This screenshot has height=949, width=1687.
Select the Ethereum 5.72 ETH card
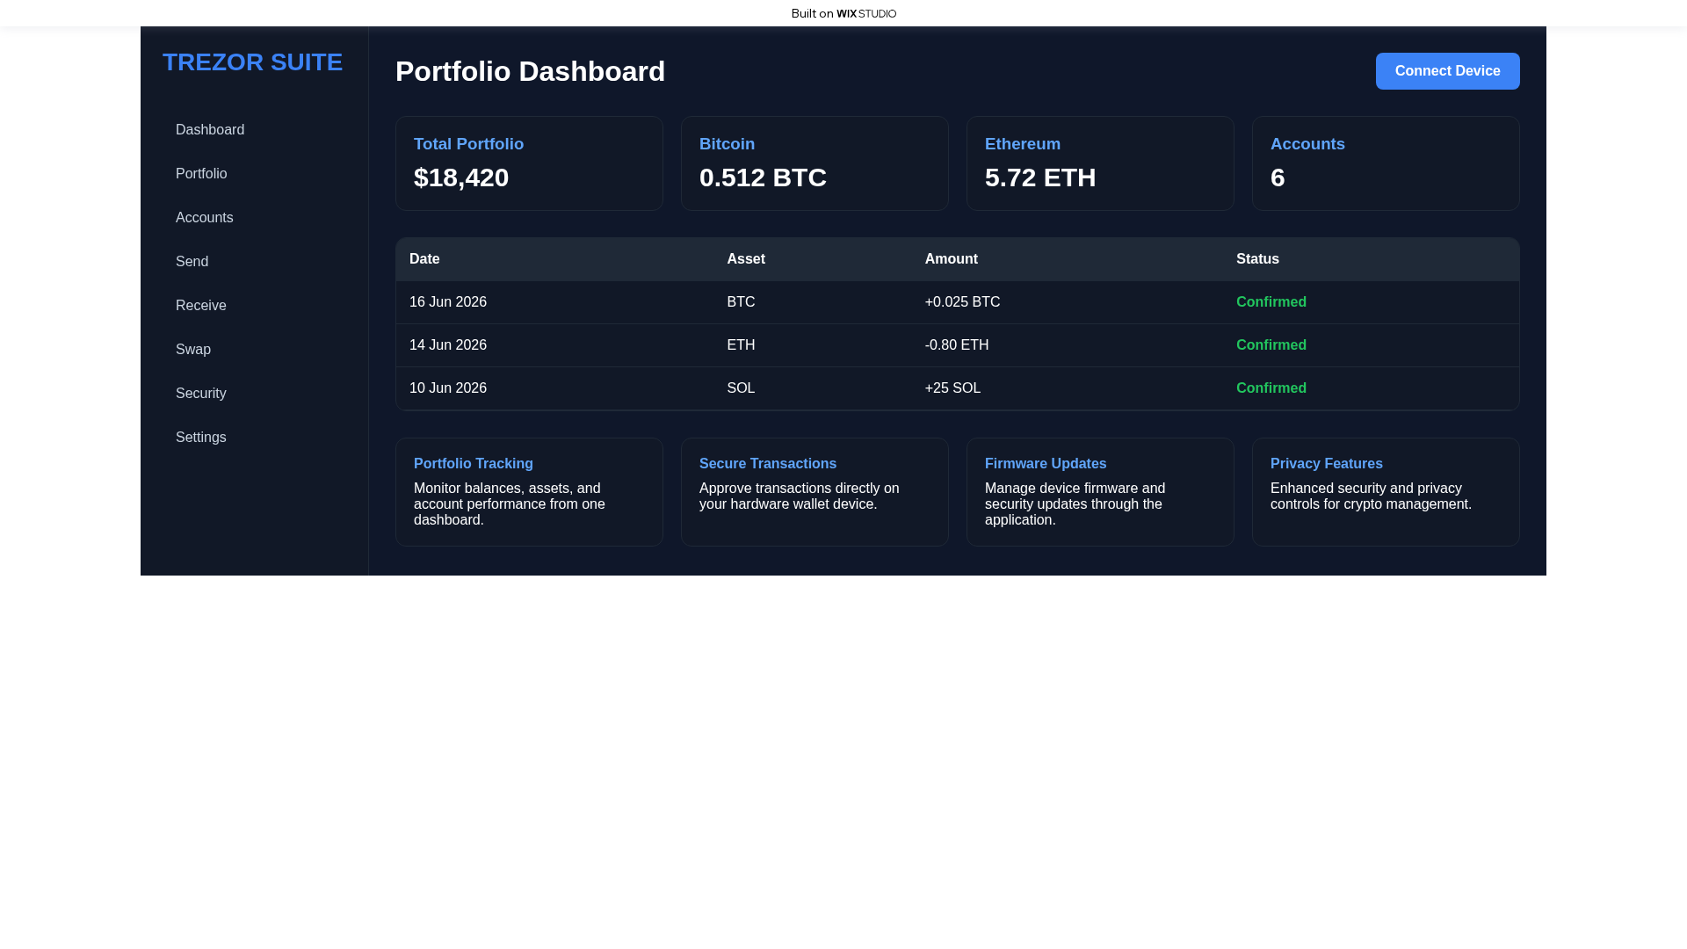click(x=1100, y=163)
